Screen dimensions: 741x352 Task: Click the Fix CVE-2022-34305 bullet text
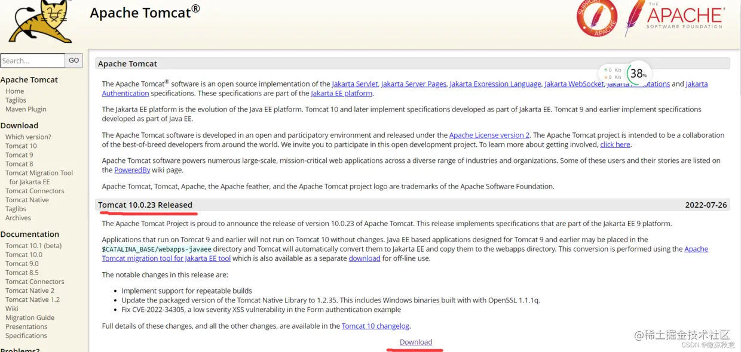coord(261,309)
